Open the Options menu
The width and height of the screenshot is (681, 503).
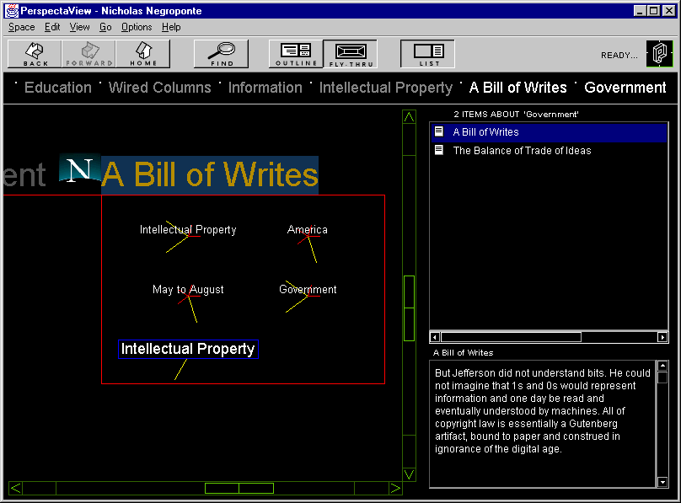[137, 27]
